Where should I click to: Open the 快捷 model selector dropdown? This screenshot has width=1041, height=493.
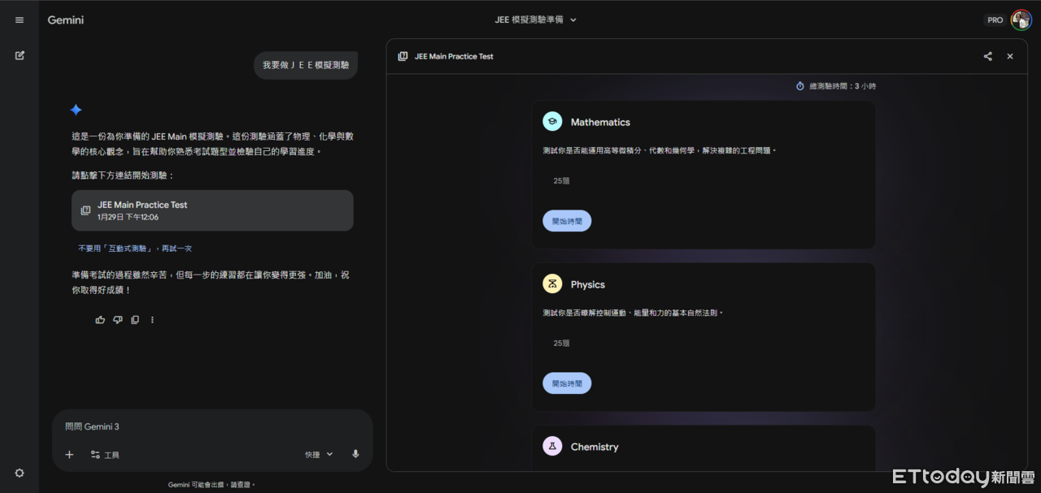317,454
